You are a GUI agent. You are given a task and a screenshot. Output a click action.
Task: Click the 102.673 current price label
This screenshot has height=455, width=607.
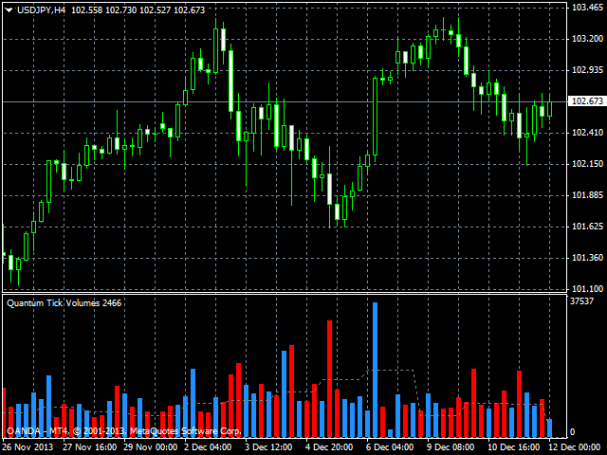pos(588,101)
